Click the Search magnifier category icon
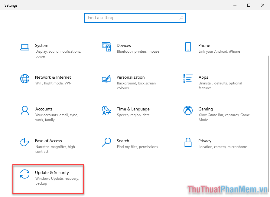This screenshot has height=197, width=270. click(106, 142)
